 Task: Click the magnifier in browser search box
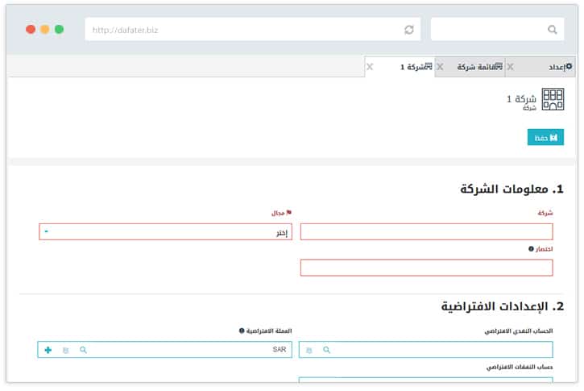552,29
